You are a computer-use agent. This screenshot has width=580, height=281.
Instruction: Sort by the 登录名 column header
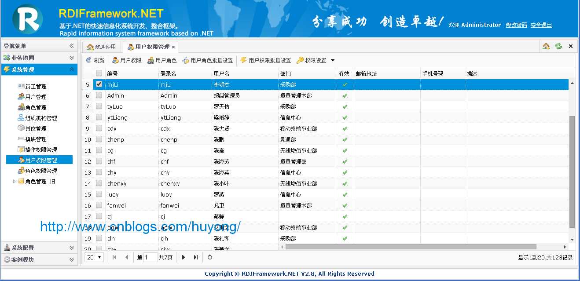click(x=185, y=73)
